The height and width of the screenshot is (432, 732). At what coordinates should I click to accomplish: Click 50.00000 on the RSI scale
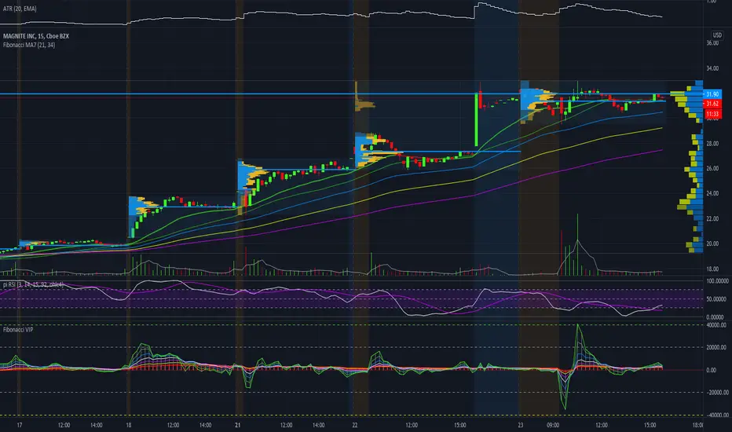(x=718, y=299)
